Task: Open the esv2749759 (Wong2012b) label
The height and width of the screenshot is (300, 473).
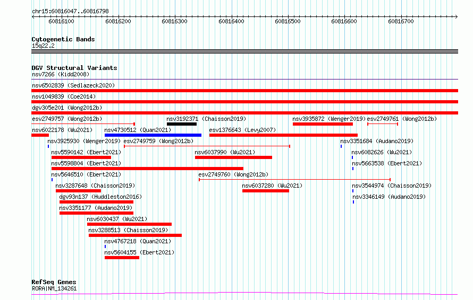Action: pos(158,141)
